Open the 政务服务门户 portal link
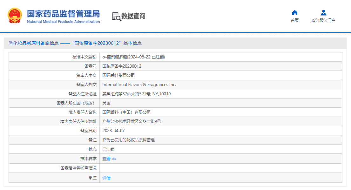Screen dimensions: 351x190 pyautogui.click(x=323, y=20)
